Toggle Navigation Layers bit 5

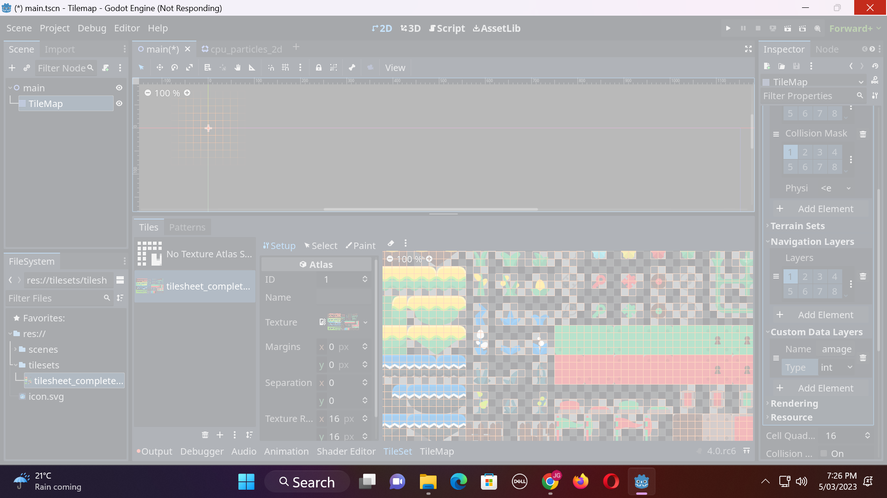tap(790, 291)
